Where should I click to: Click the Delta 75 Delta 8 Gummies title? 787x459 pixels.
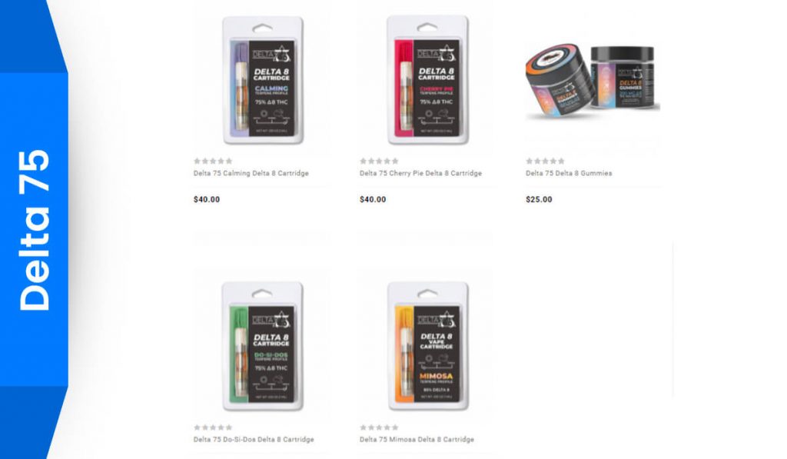[x=569, y=173]
